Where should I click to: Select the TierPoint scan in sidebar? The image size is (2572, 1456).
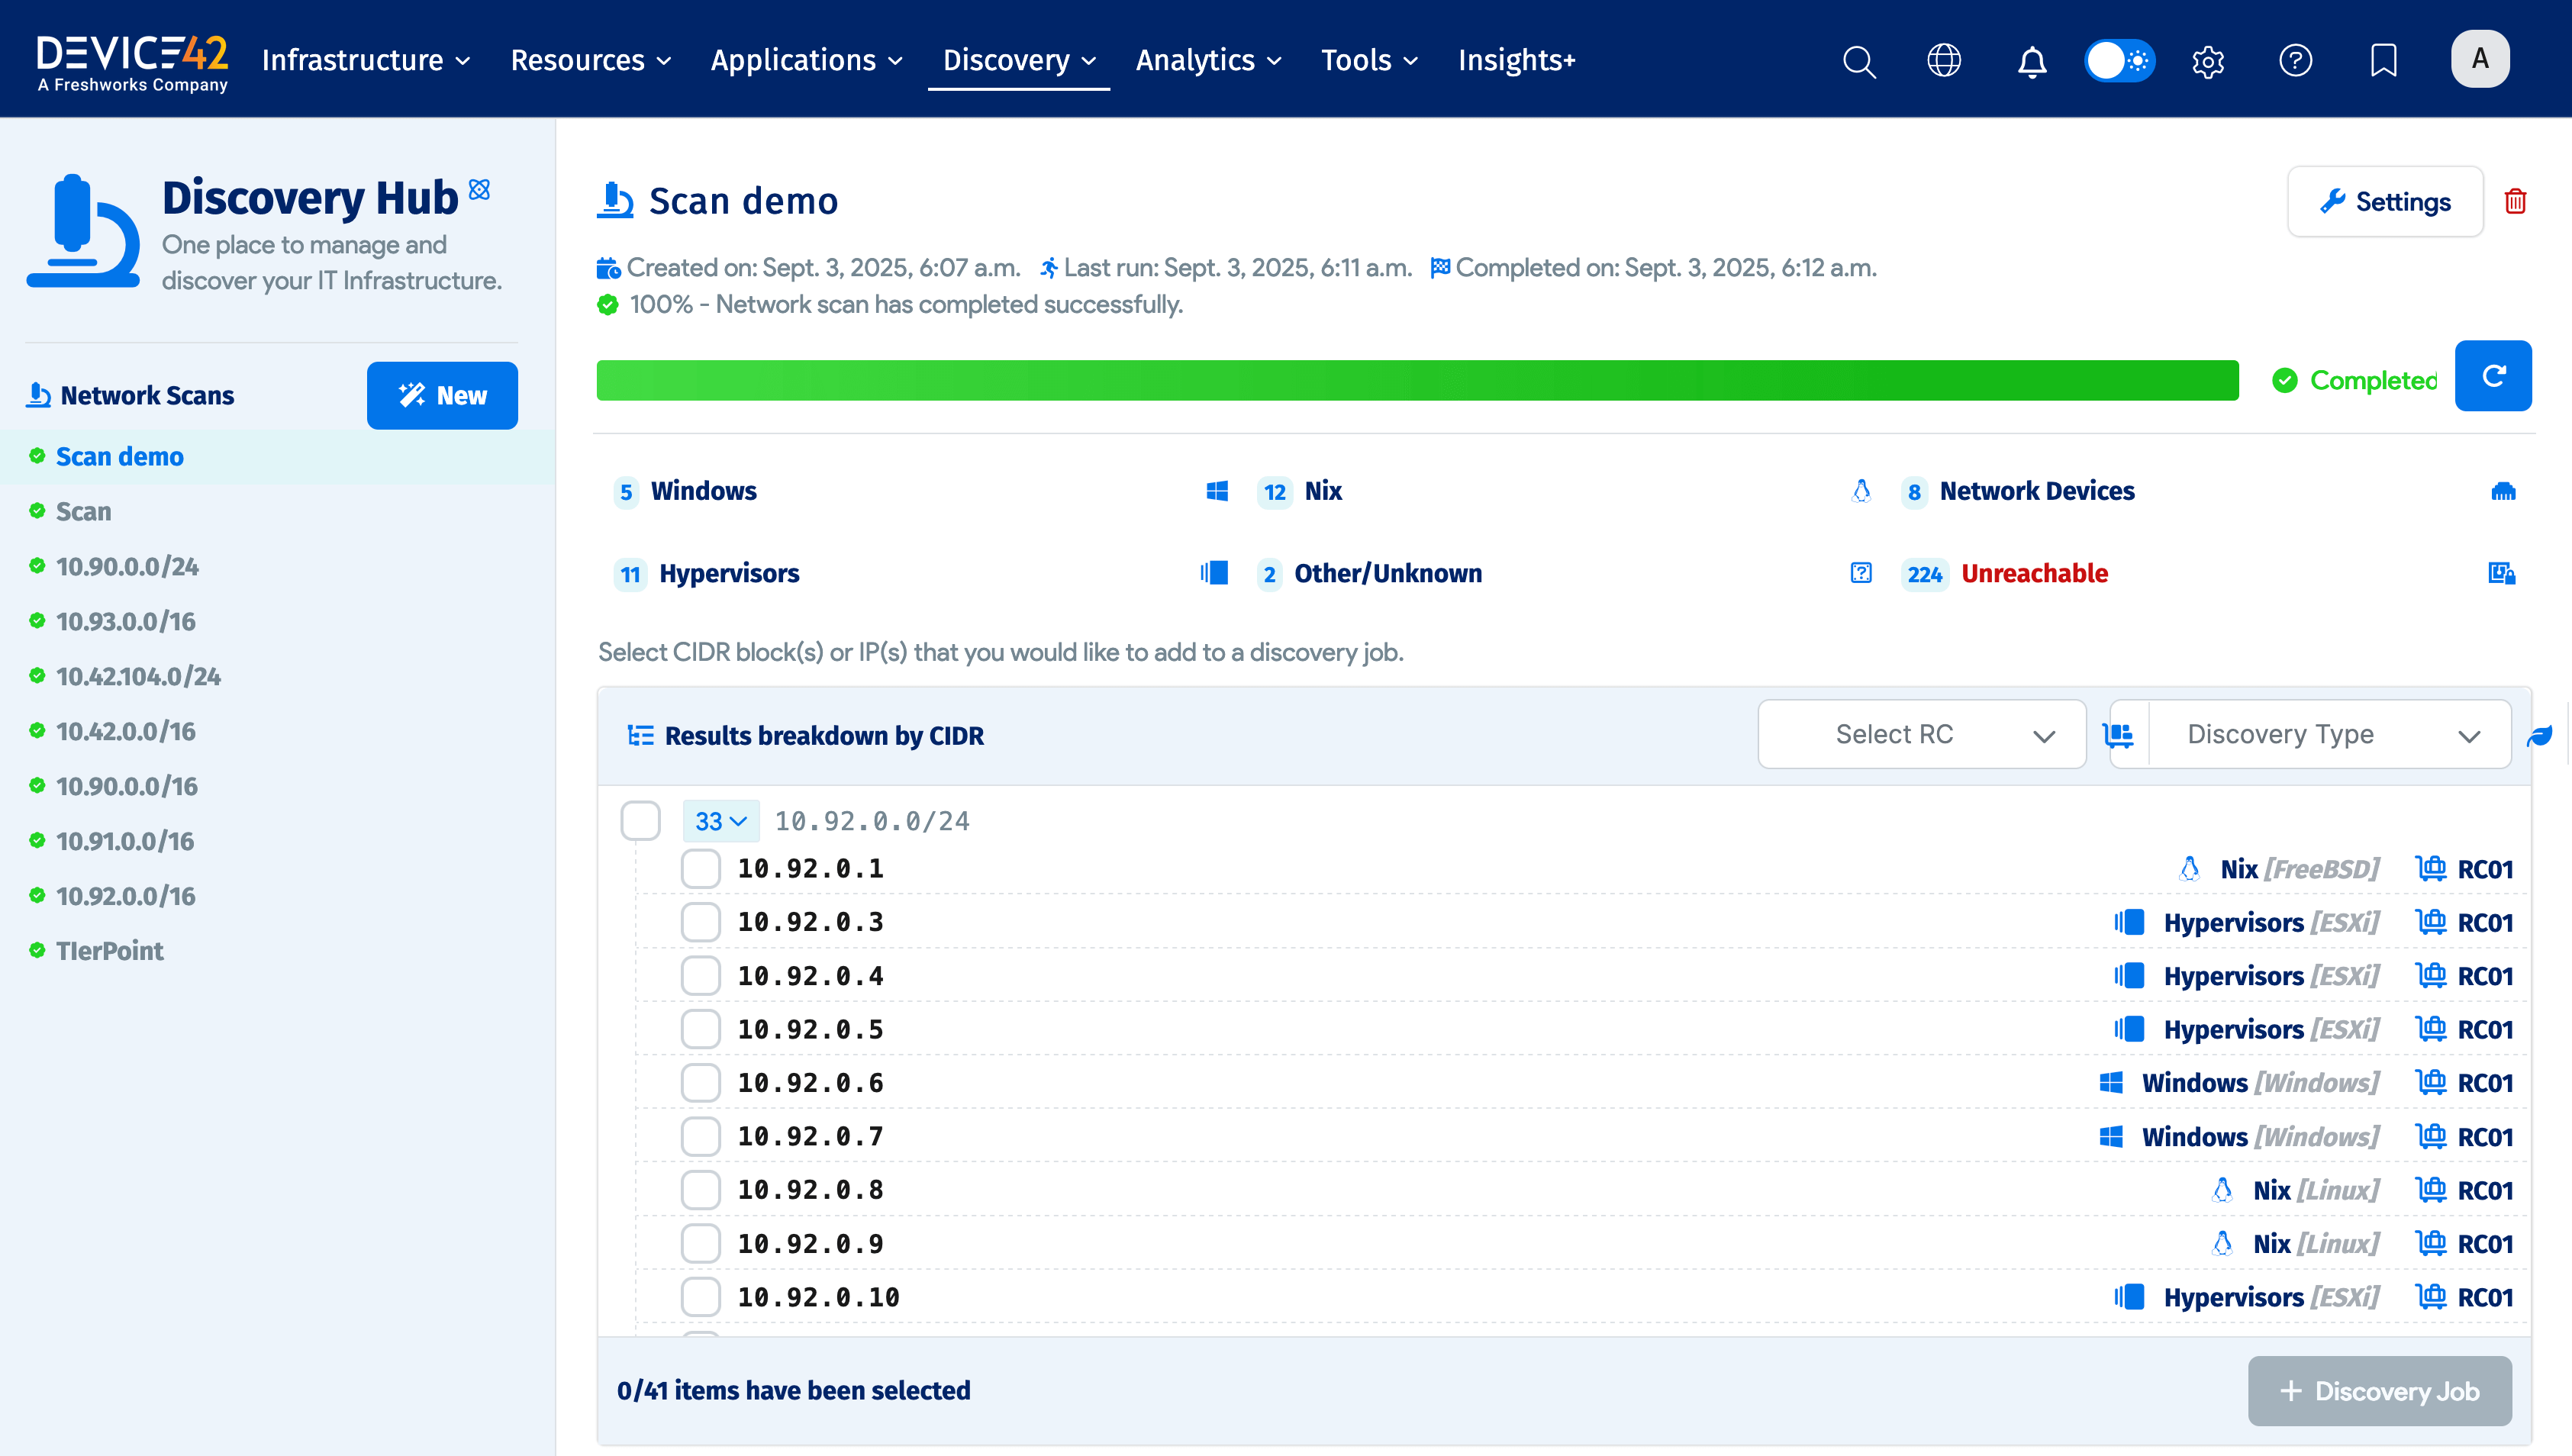[x=109, y=950]
